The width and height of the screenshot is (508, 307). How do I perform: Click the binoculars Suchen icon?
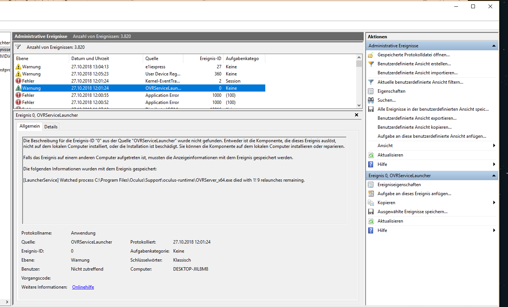pyautogui.click(x=371, y=100)
